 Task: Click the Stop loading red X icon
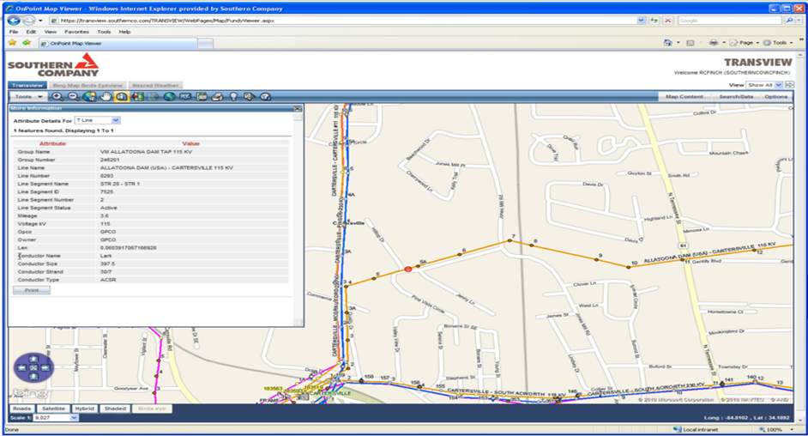(668, 21)
